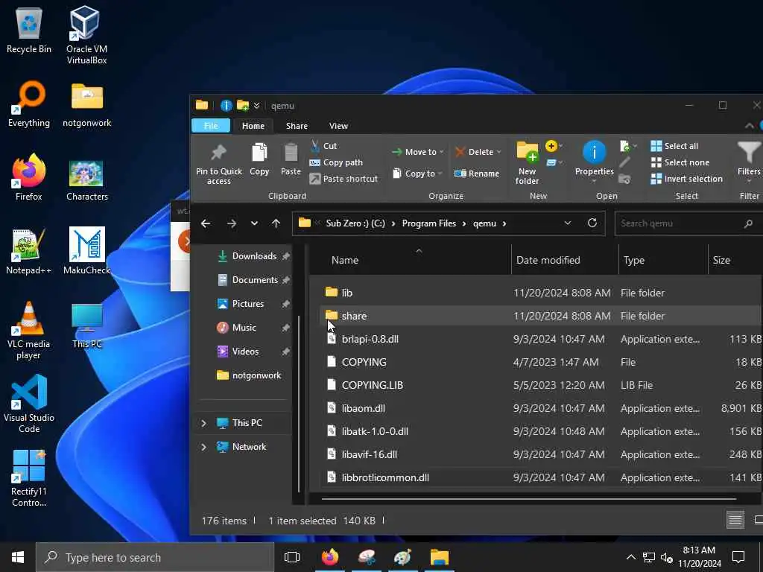Viewport: 763px width, 572px height.
Task: Click the Rename command
Action: point(477,173)
